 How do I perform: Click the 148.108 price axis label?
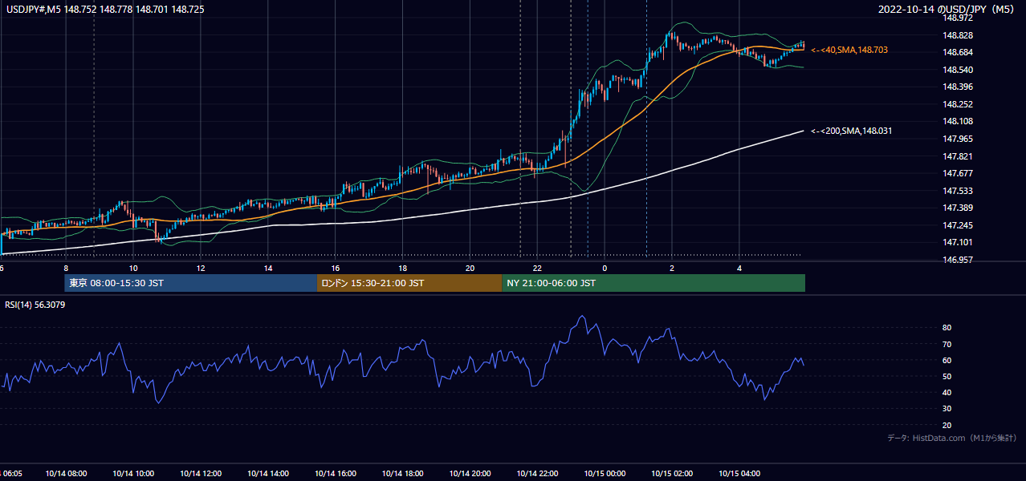coord(956,121)
